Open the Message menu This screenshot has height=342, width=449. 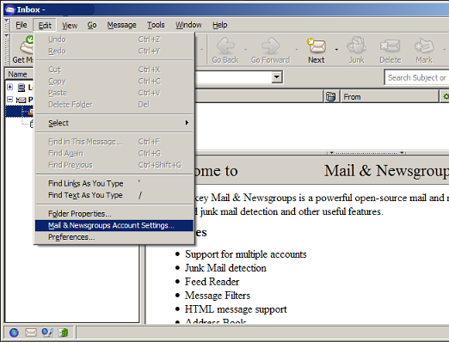tap(122, 25)
